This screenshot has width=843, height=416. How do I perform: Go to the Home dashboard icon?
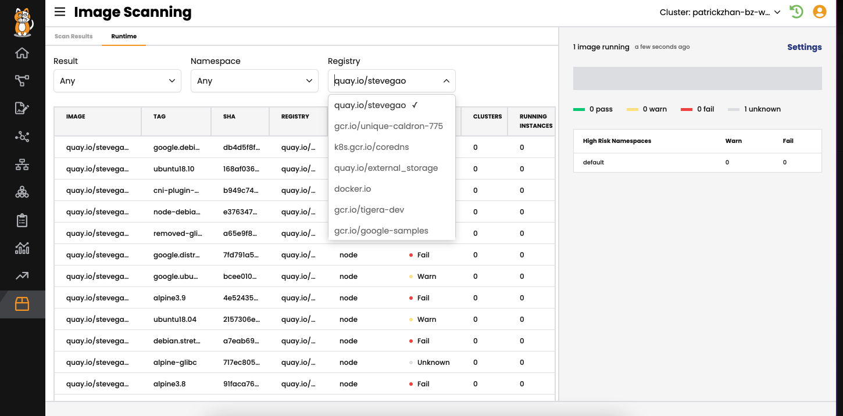(x=22, y=53)
